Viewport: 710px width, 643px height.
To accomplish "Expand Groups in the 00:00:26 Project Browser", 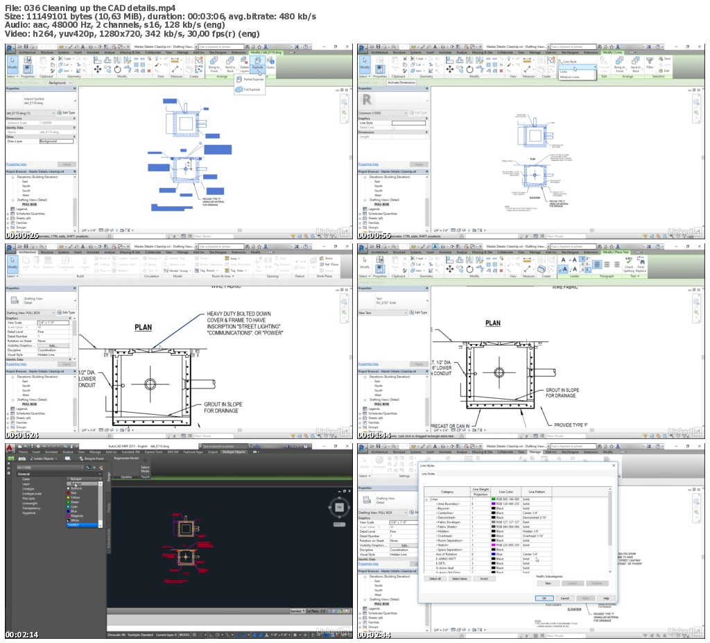I will pos(8,228).
